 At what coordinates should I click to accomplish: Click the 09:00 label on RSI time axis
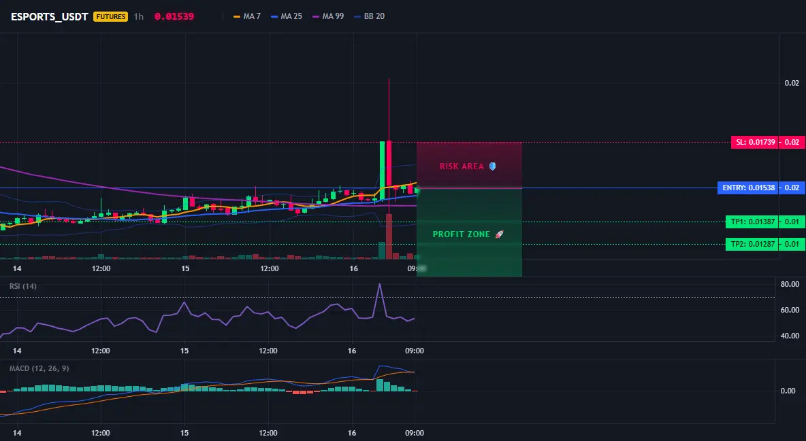(x=415, y=351)
